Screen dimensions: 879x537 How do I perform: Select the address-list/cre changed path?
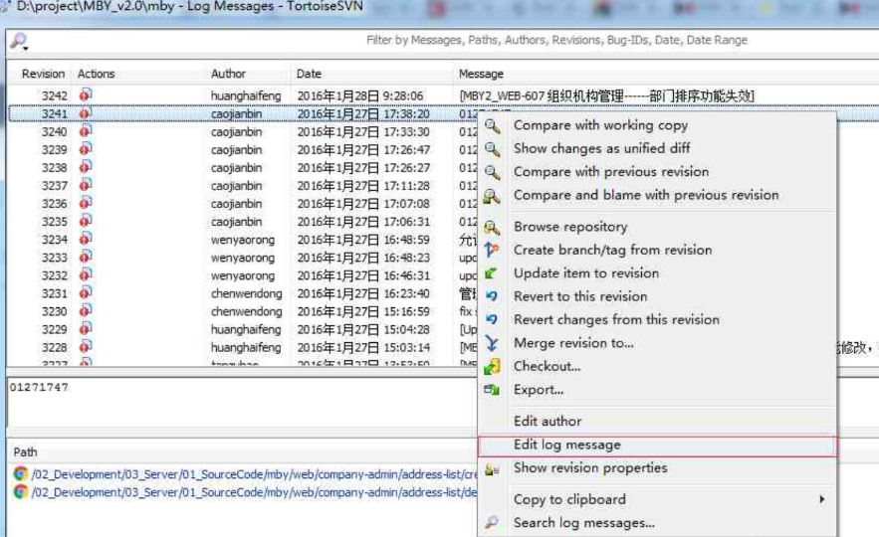255,474
